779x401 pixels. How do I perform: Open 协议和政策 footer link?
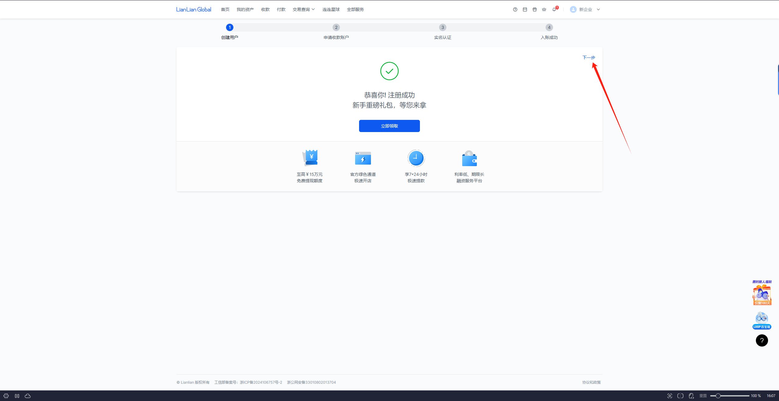591,382
